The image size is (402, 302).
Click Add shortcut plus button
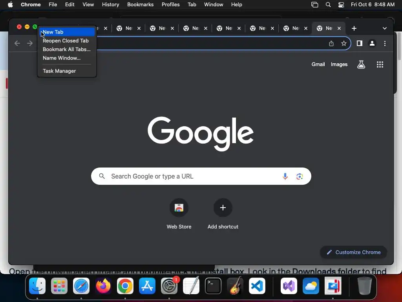pos(223,208)
